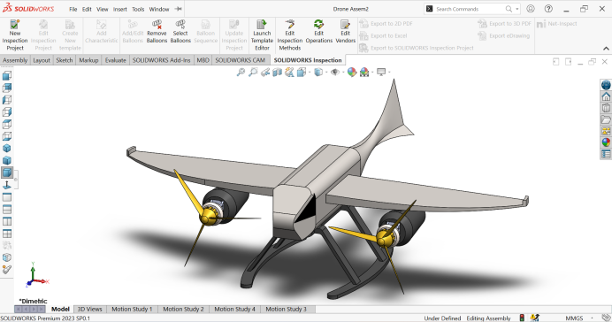Open Display Style dropdown arrow
Viewport: 612px width, 322px height.
pos(326,73)
